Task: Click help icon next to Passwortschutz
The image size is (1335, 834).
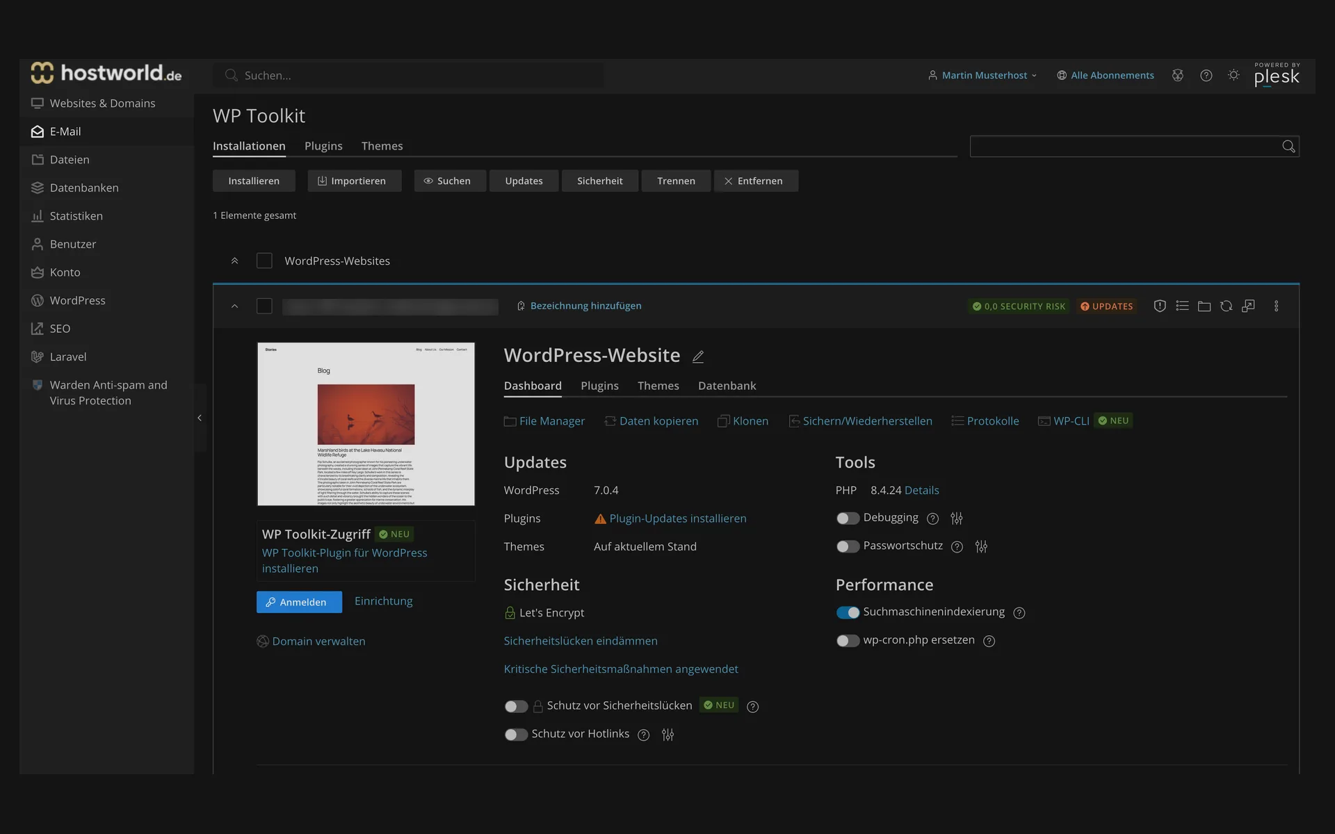Action: pos(957,547)
